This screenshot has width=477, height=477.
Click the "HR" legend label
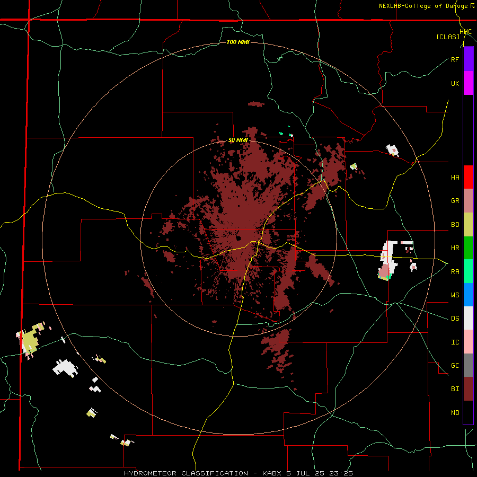[455, 248]
